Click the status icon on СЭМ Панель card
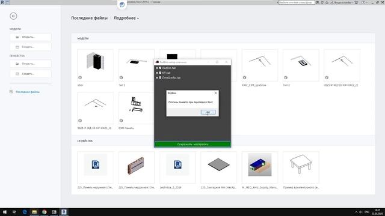 [x=121, y=121]
